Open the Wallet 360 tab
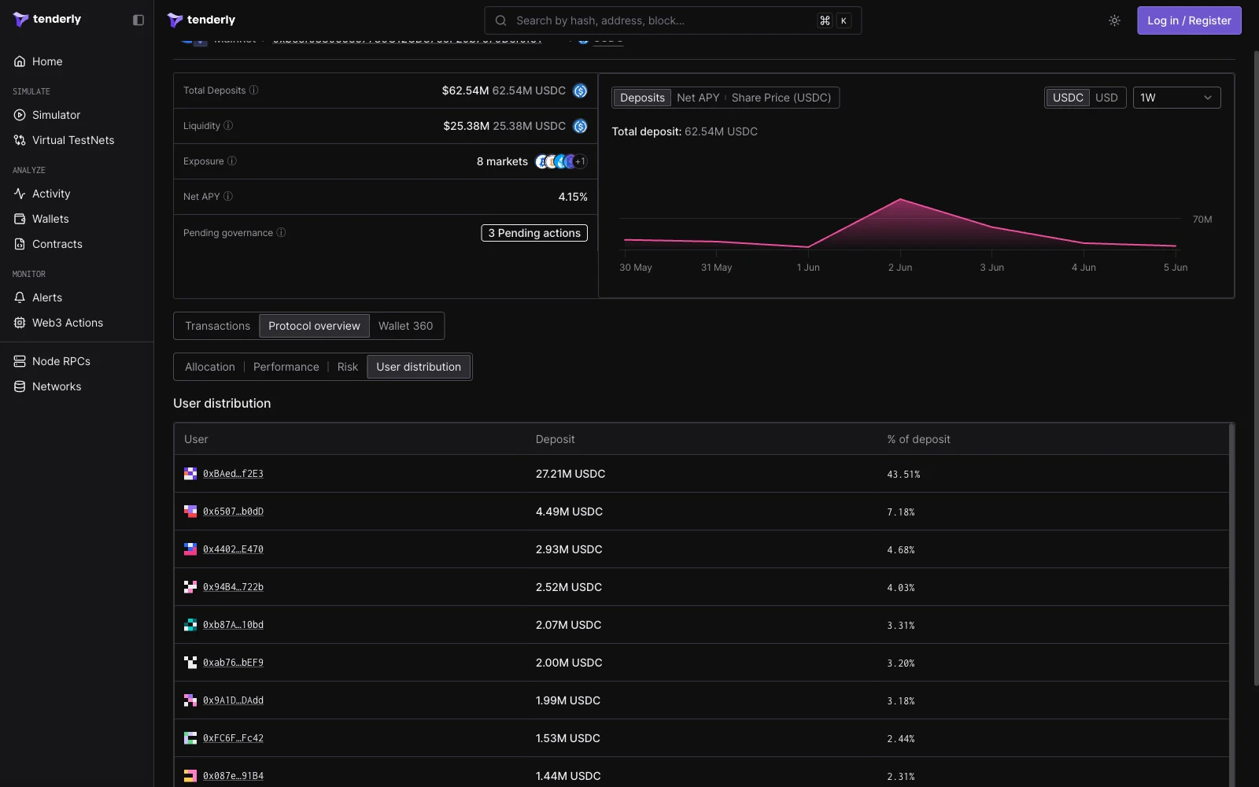 point(405,326)
